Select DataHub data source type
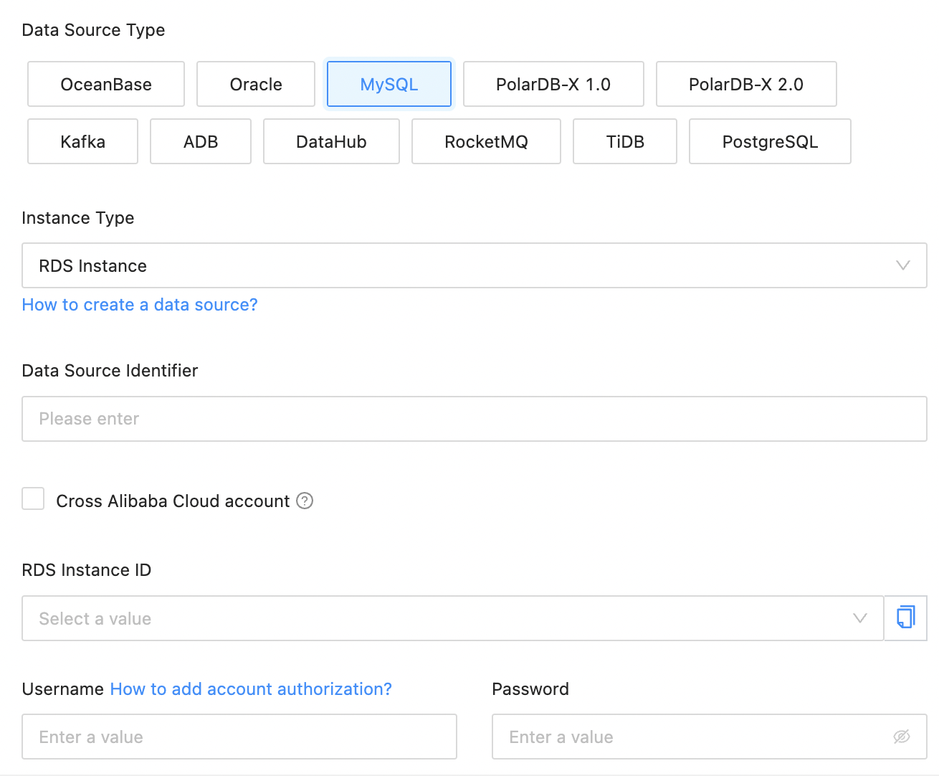This screenshot has width=939, height=776. (331, 141)
